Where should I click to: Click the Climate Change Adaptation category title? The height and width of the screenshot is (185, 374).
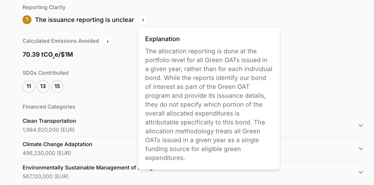coord(57,144)
